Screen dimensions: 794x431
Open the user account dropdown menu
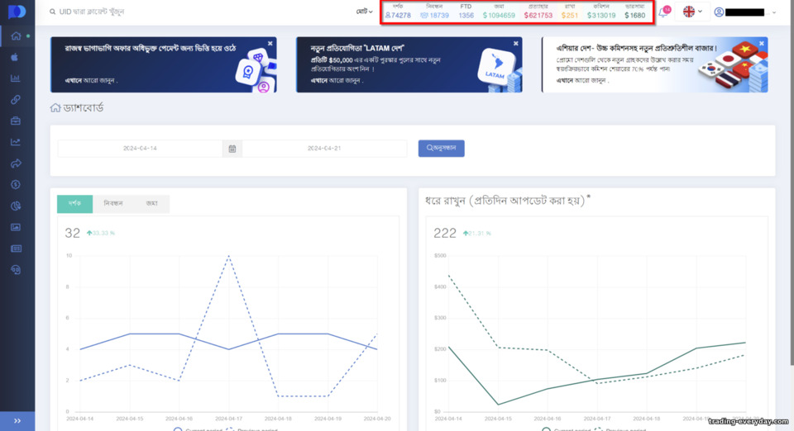[744, 12]
